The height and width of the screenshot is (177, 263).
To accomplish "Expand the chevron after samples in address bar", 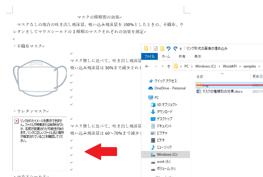I will click(x=259, y=66).
